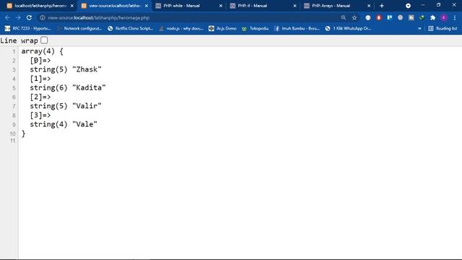Click the zoom magnifier icon in address bar
The image size is (462, 260).
click(344, 17)
